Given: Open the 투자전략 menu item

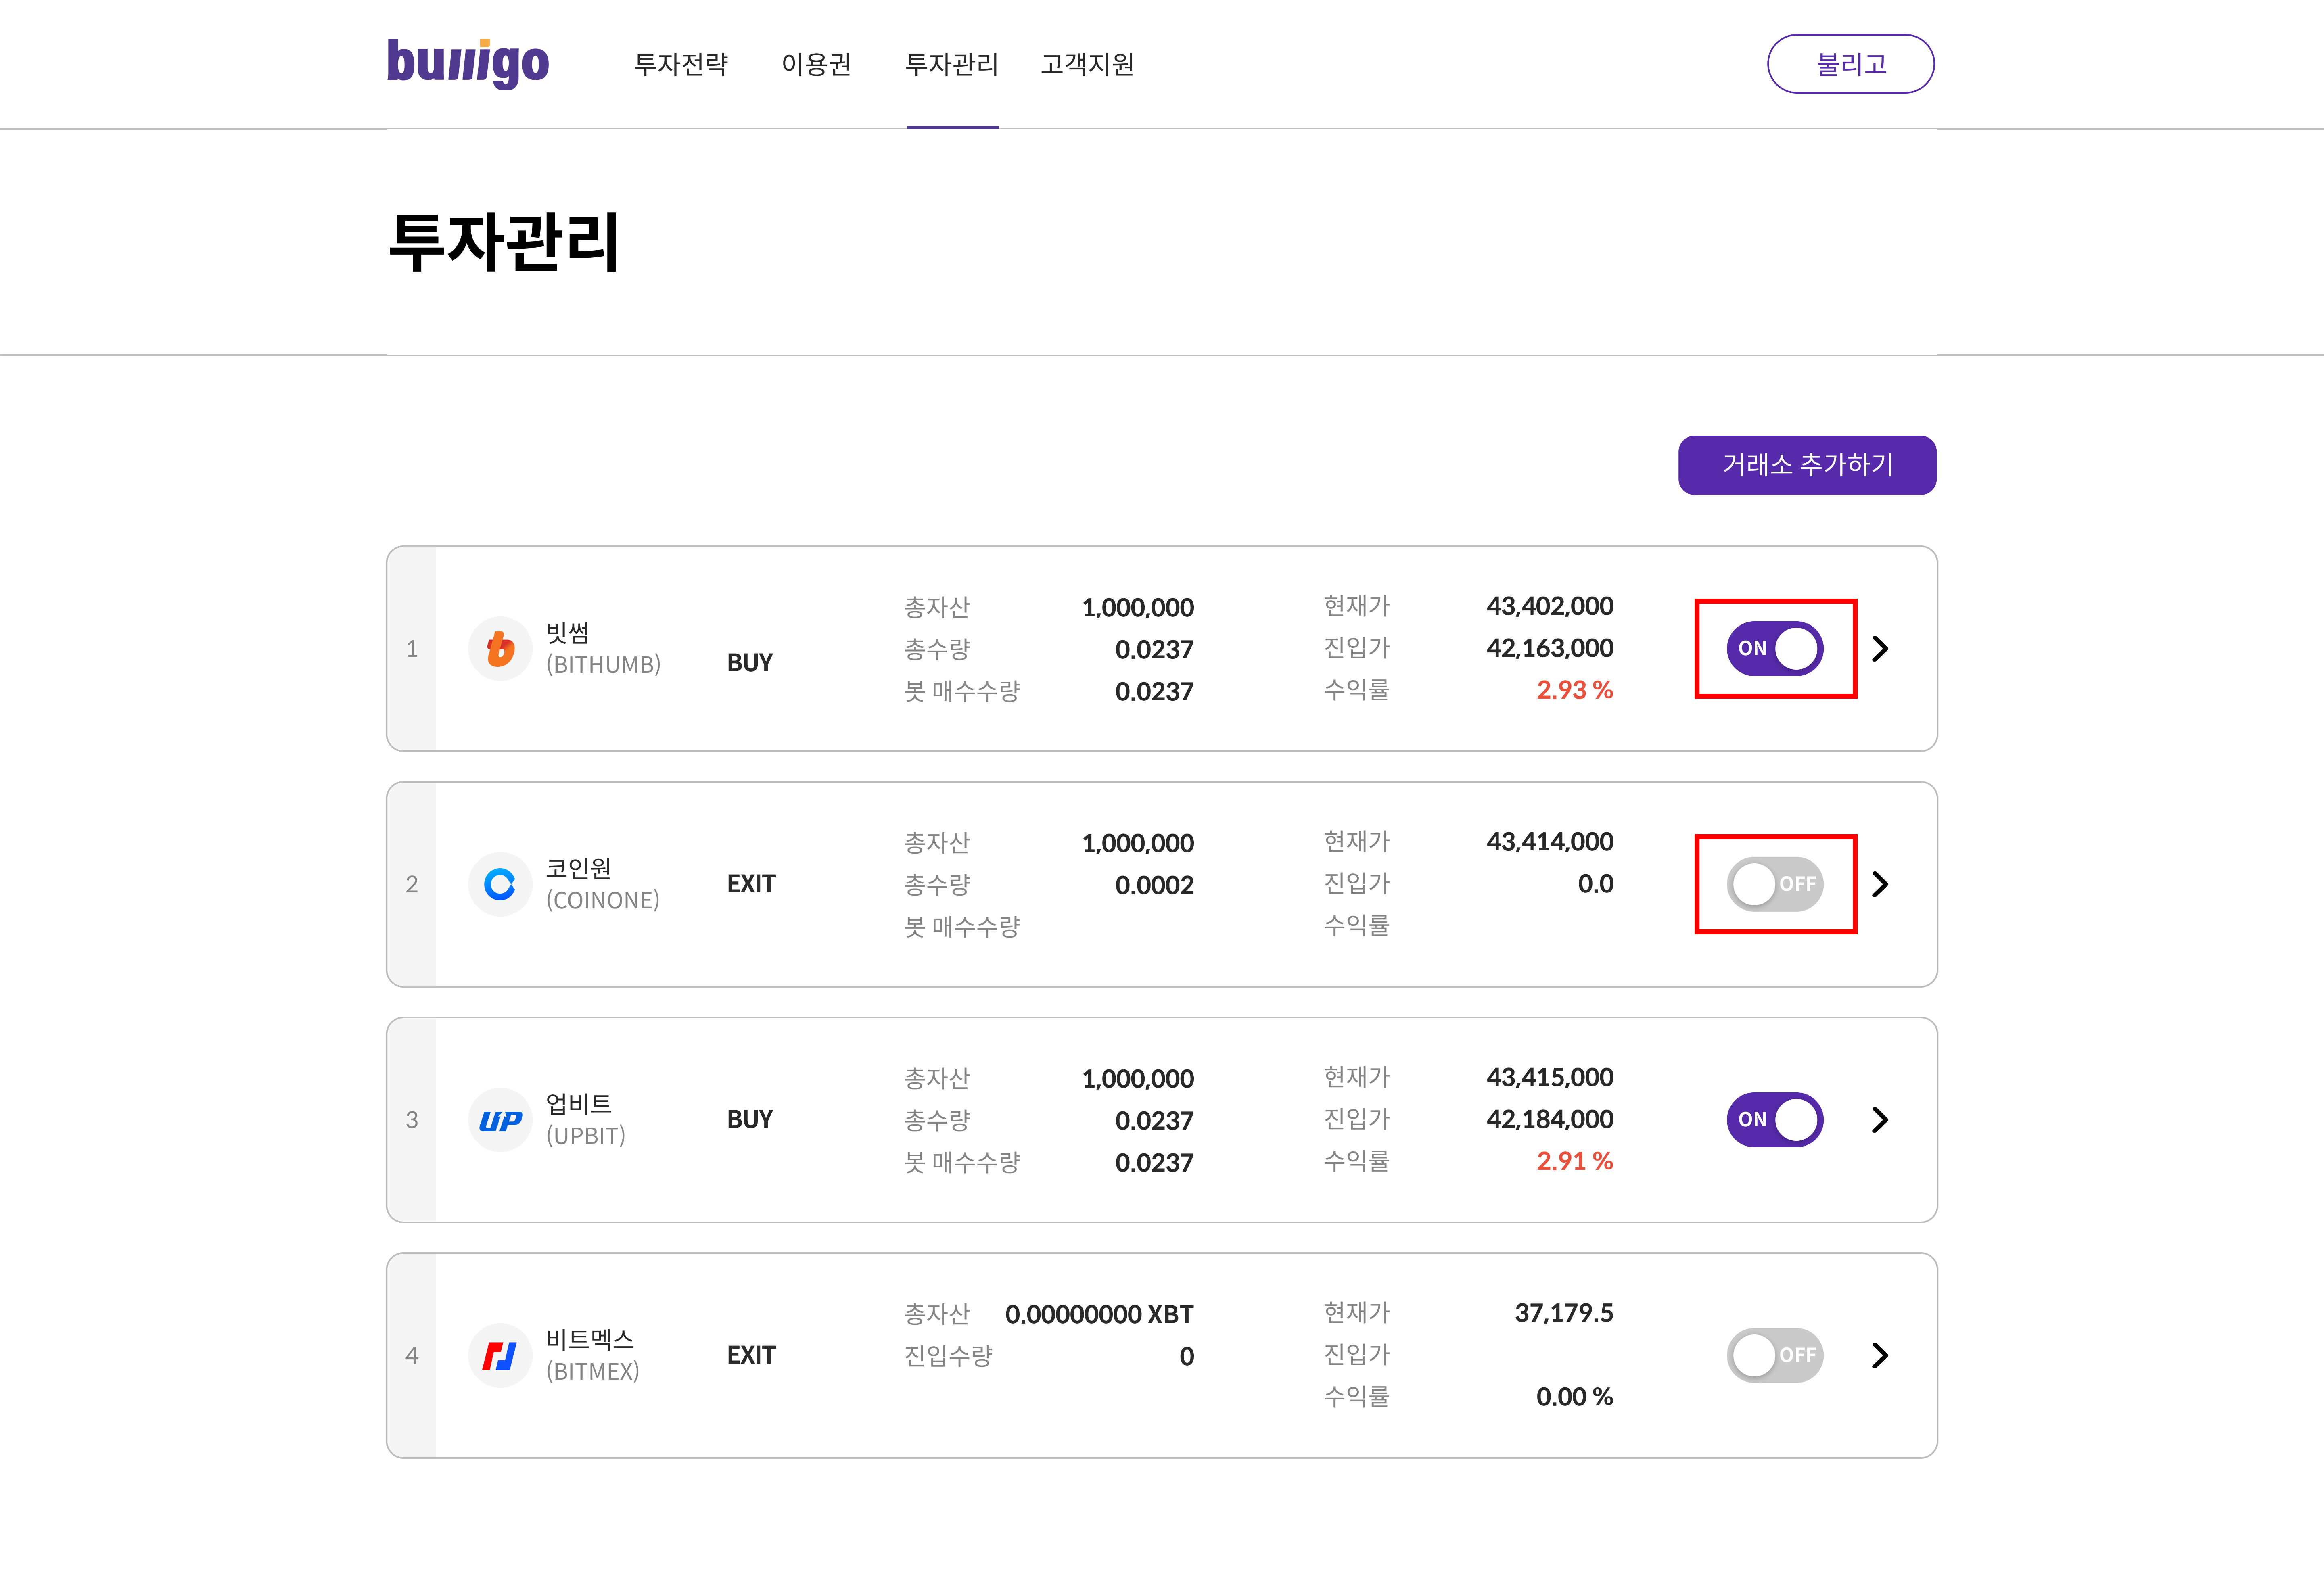Looking at the screenshot, I should [x=681, y=65].
